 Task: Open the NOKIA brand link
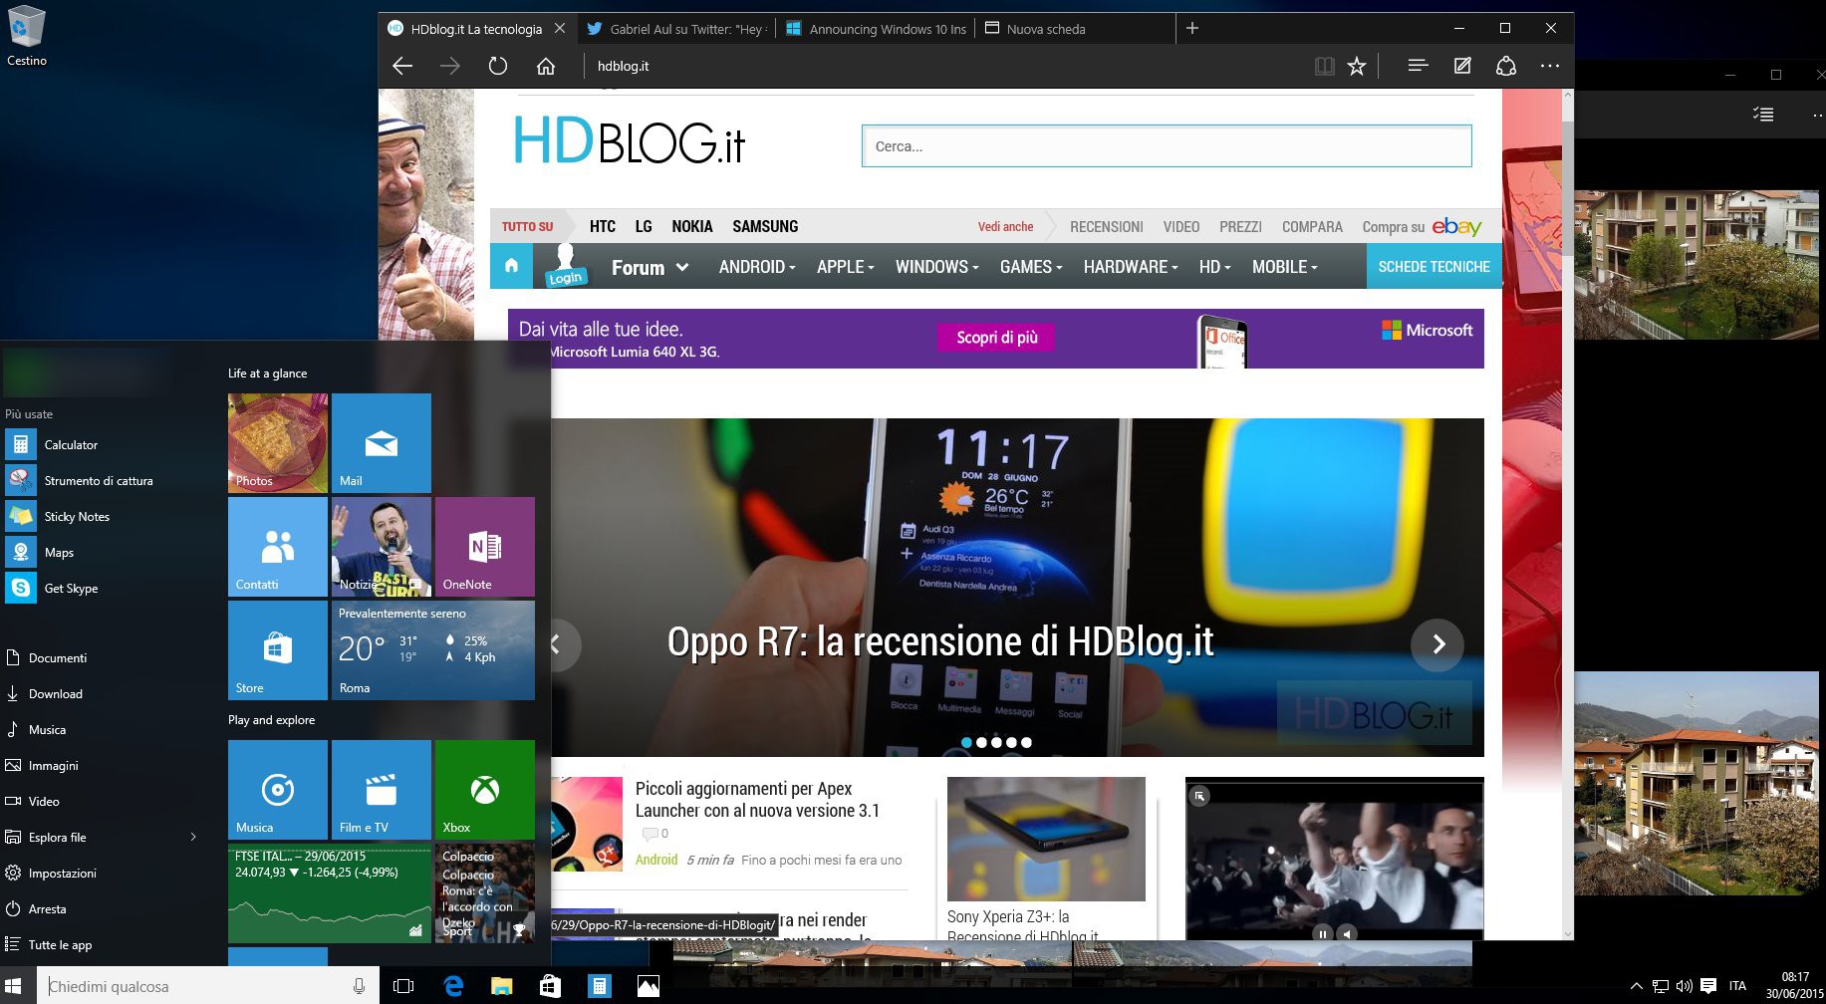point(691,226)
